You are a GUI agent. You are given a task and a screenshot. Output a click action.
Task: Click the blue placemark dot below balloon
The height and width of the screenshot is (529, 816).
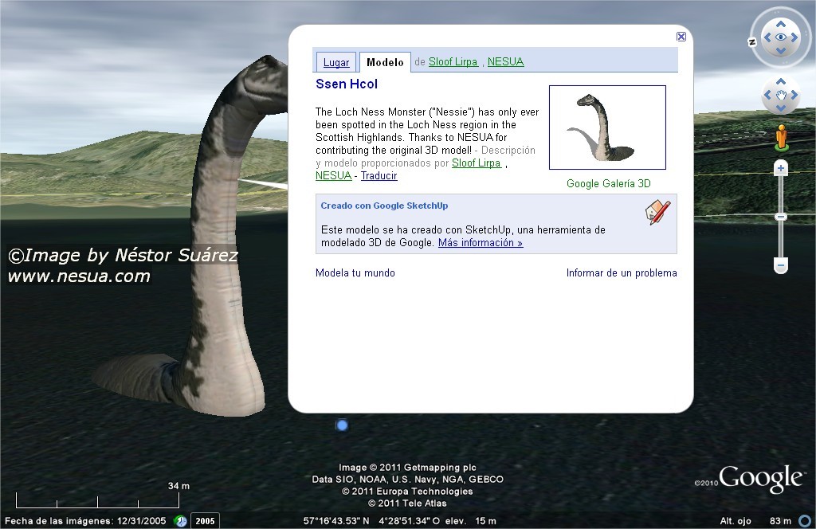(343, 425)
